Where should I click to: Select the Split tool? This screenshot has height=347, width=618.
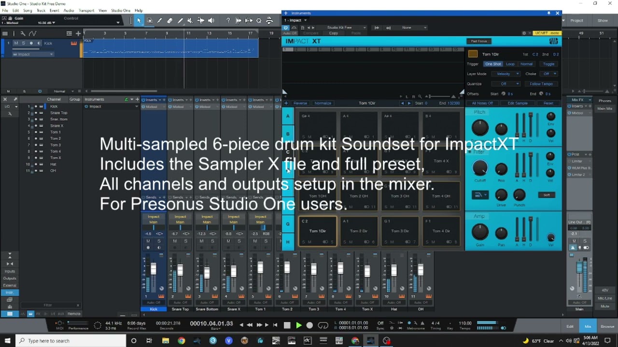(x=159, y=20)
